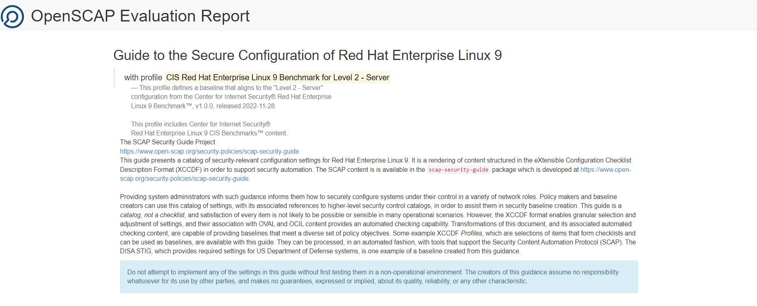Click the OpenSCAP logo icon
757x306 pixels.
tap(12, 17)
